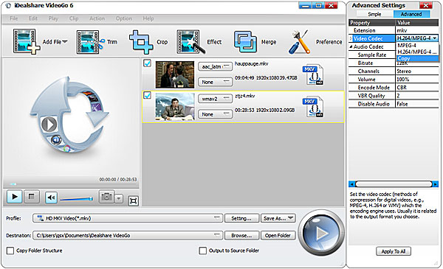
Task: Click the Video Codec value combo box
Action: click(x=416, y=38)
